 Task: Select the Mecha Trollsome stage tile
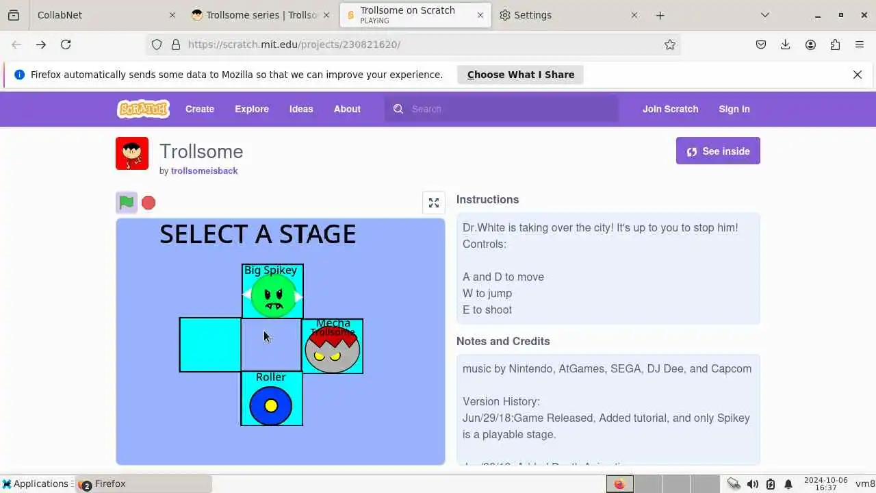tap(333, 346)
